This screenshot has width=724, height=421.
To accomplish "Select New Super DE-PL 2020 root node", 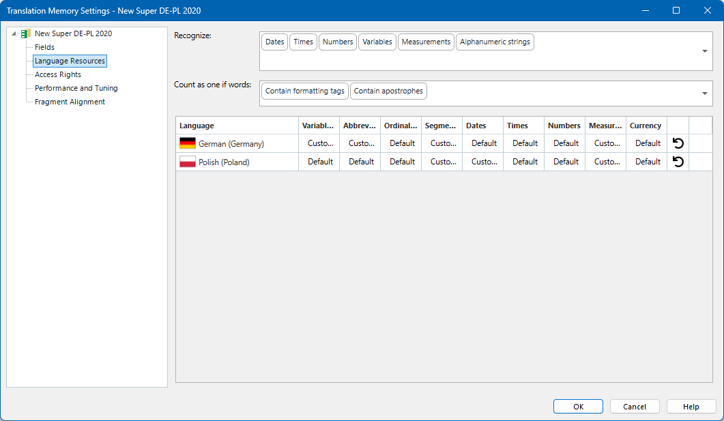I will click(73, 33).
